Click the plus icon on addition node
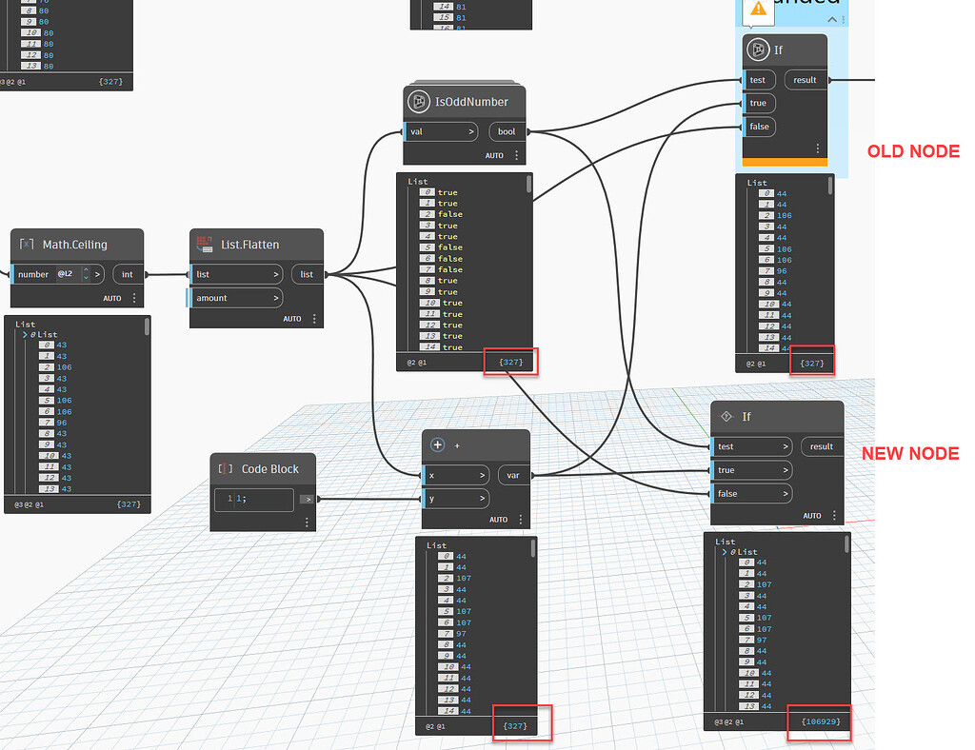The height and width of the screenshot is (750, 975). (438, 444)
